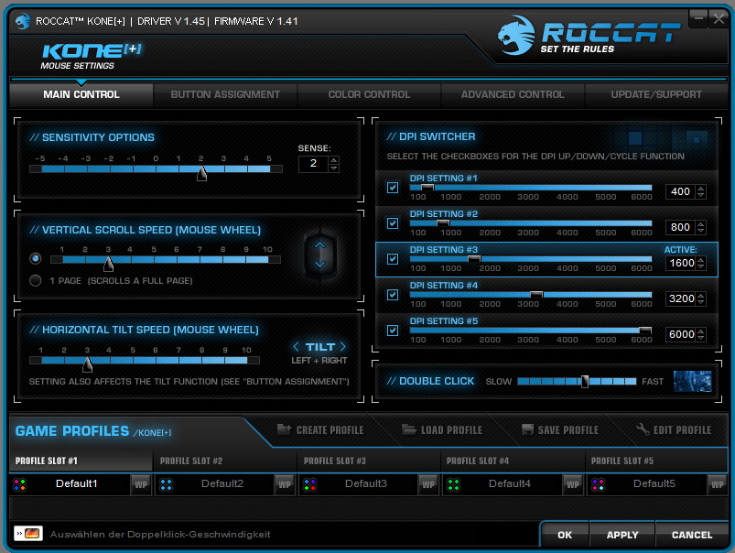Toggle the DPI Setting #3 checkbox
The image size is (735, 553).
click(393, 259)
